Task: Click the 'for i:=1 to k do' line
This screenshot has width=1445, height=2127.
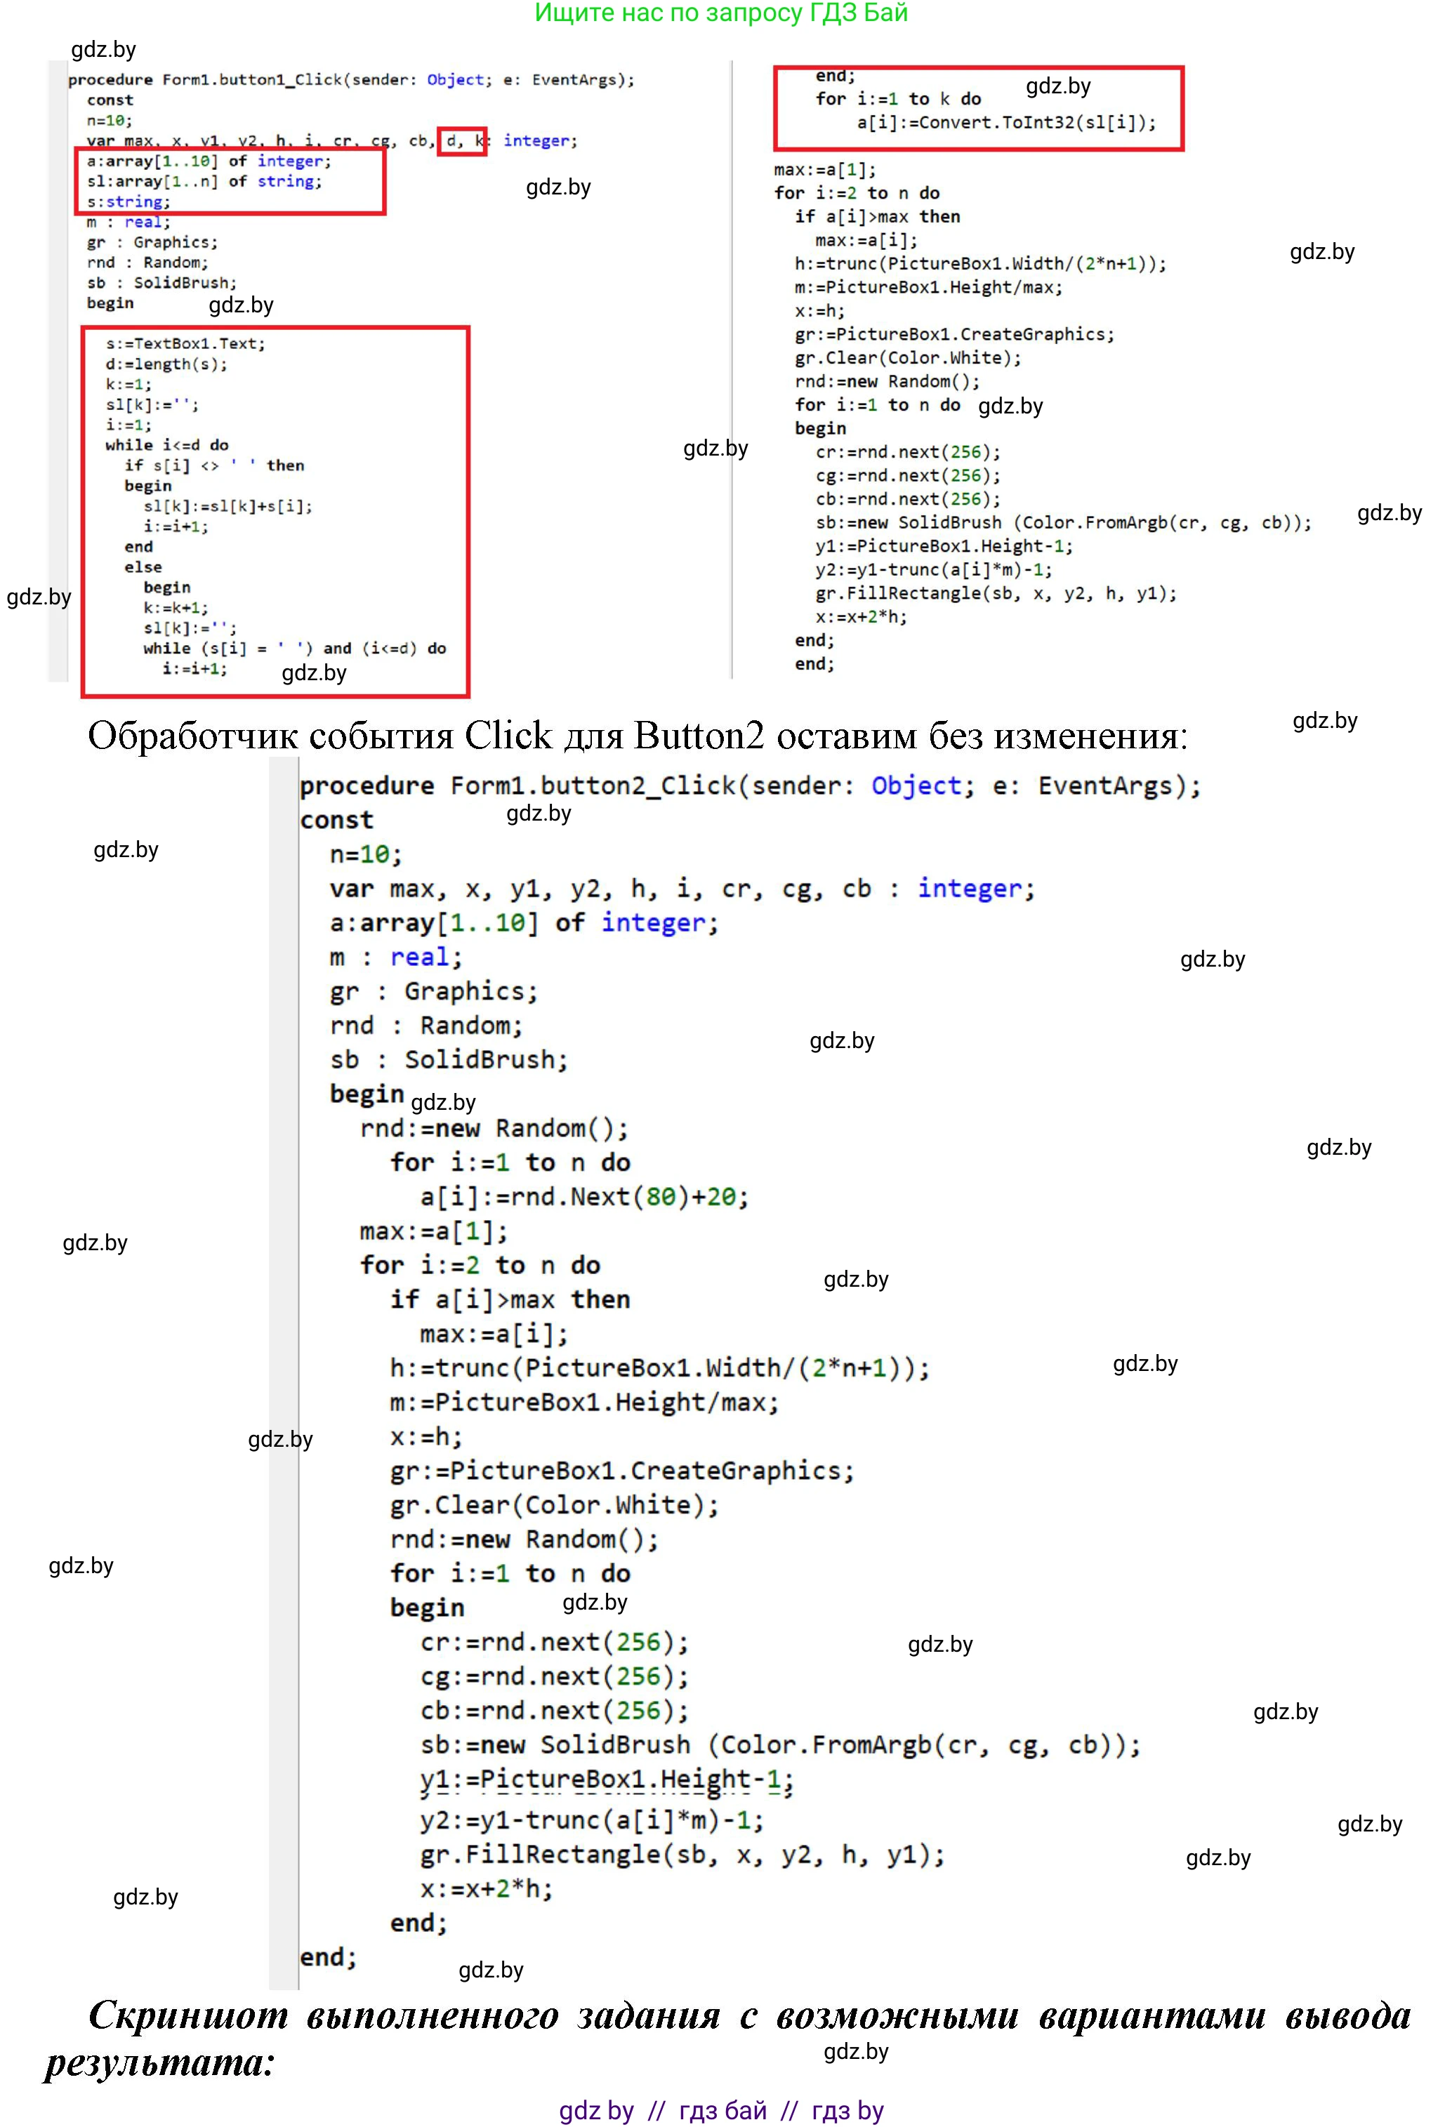Action: [897, 99]
